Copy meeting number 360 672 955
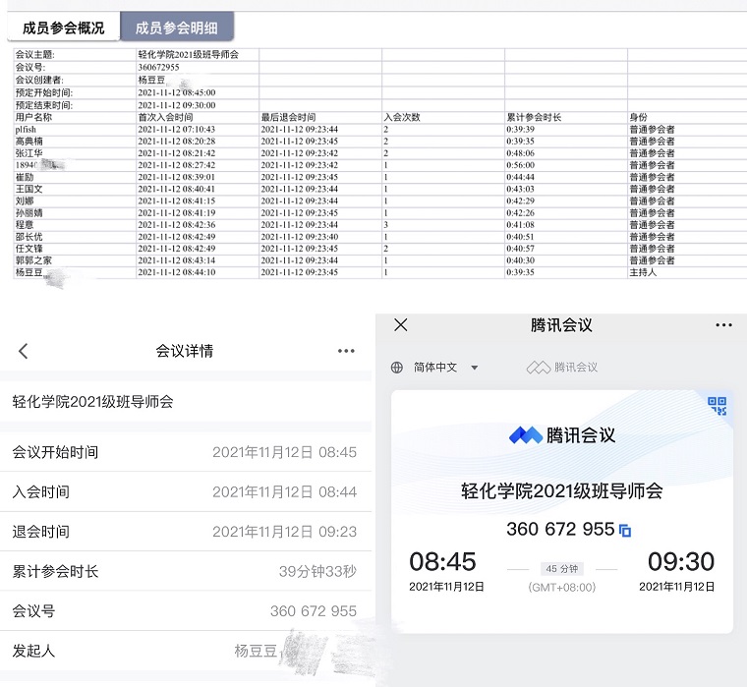 pyautogui.click(x=625, y=531)
